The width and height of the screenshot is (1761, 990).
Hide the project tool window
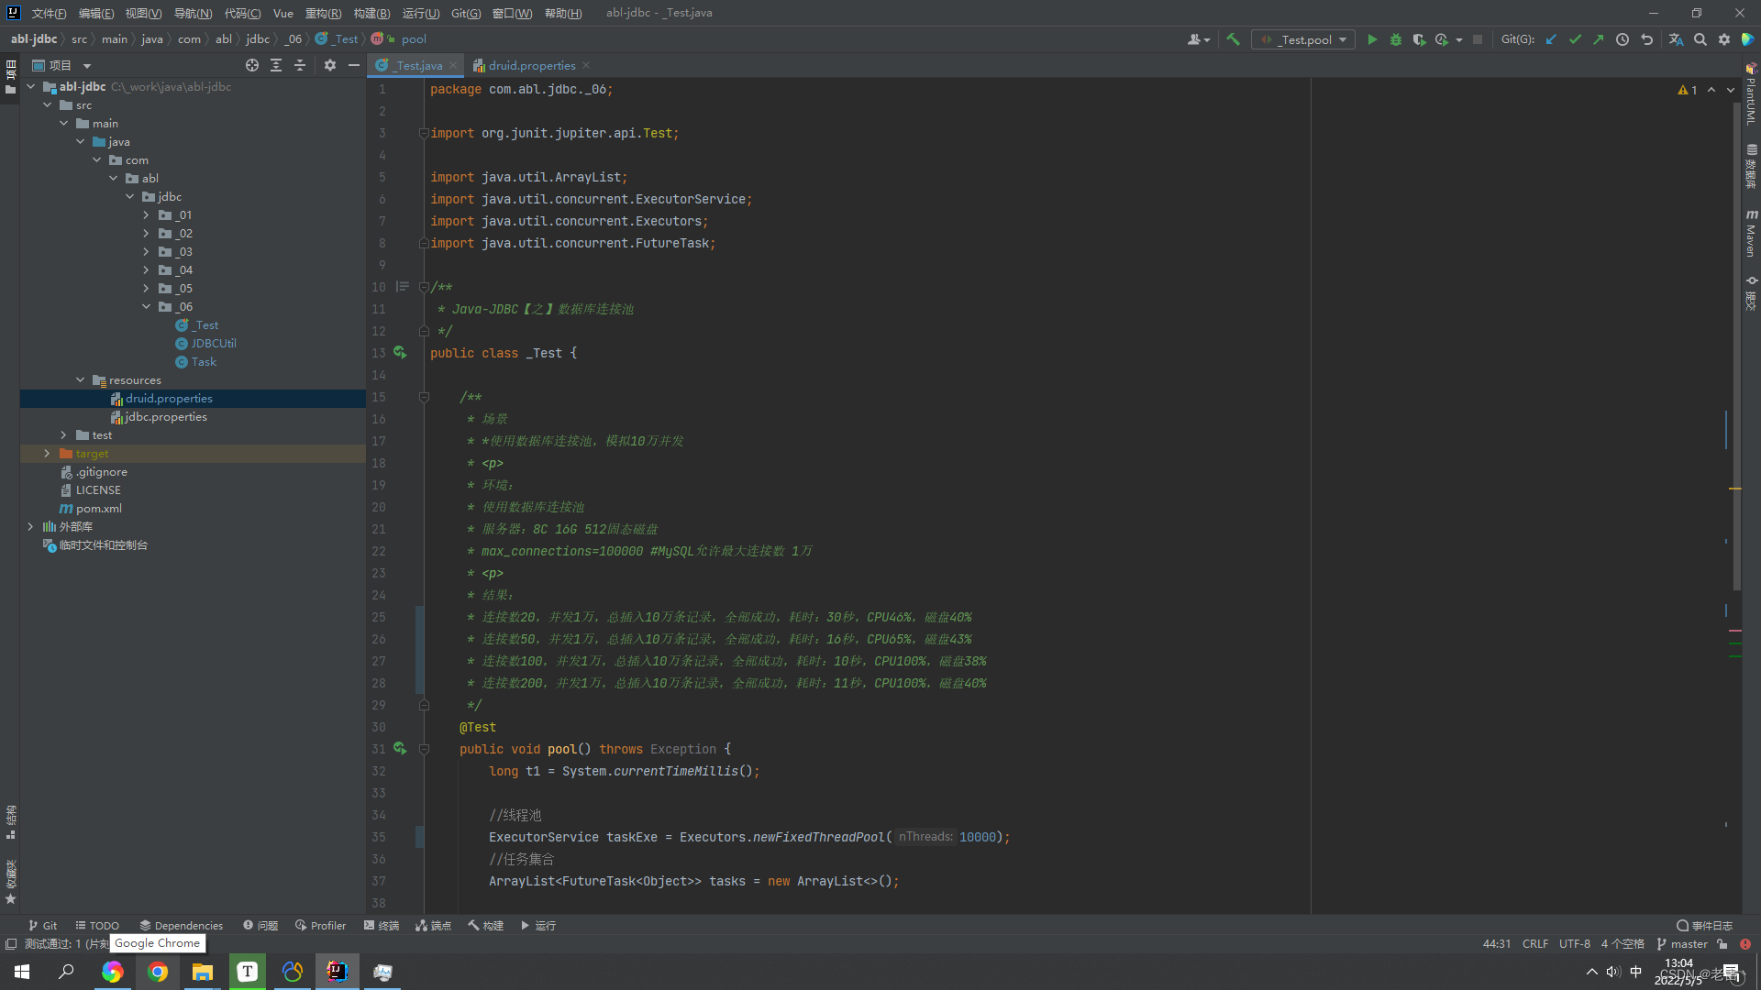coord(354,65)
